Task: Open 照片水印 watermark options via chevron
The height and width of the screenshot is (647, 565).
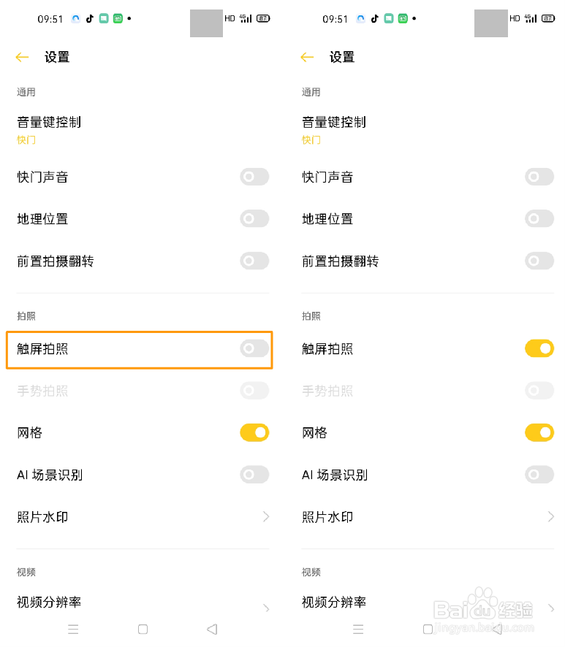Action: 267,517
